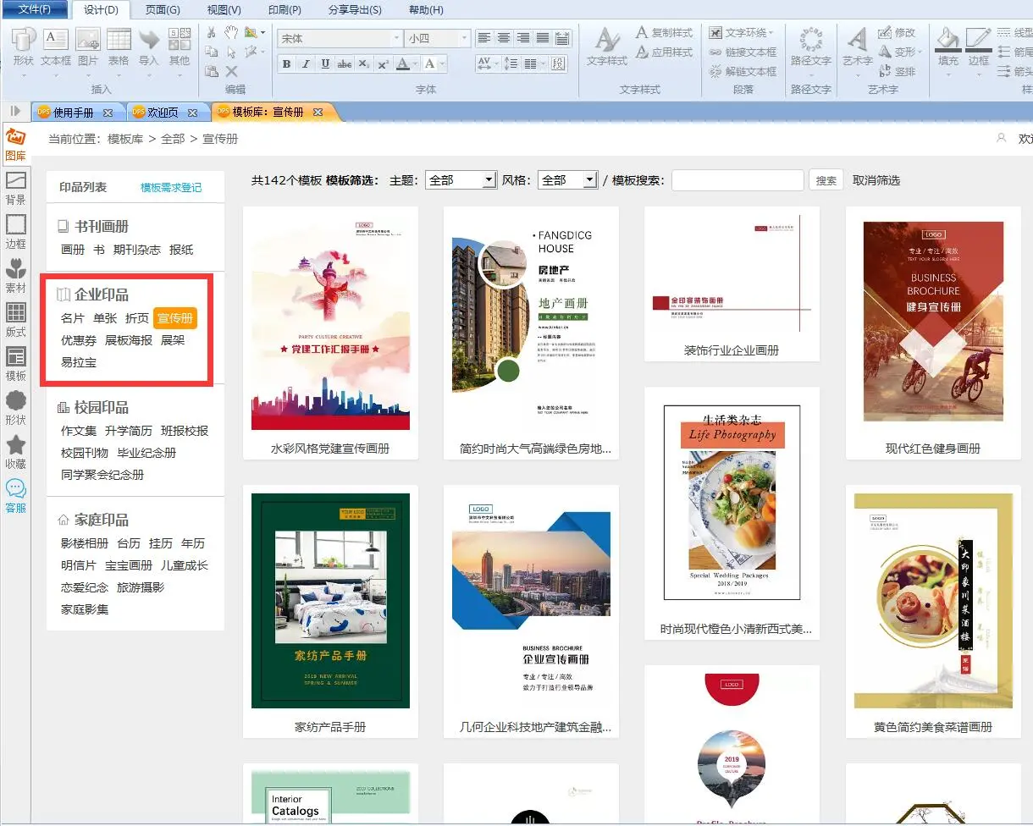1033x826 pixels.
Task: Open the 收藏 favorites star icon
Action: click(x=15, y=452)
